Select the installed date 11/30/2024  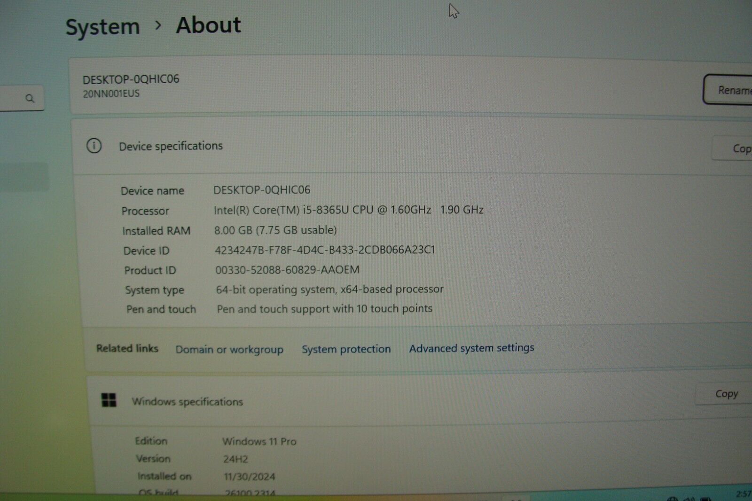[250, 477]
